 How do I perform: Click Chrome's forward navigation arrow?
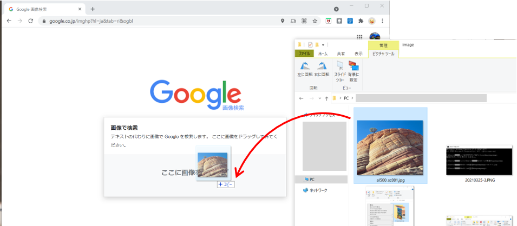(20, 21)
